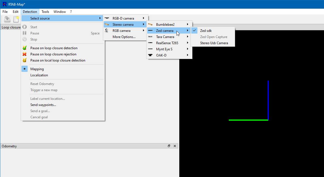Switch to Localization mode

pos(39,75)
